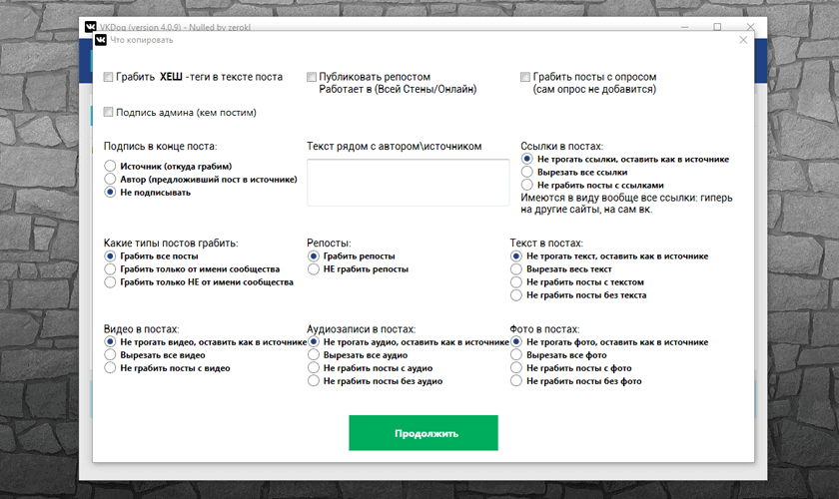The height and width of the screenshot is (499, 839).
Task: Select 'Не трогать аудио, оставить как в источнике'
Action: 314,341
